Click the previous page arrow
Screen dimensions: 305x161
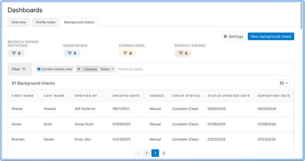tap(138, 153)
